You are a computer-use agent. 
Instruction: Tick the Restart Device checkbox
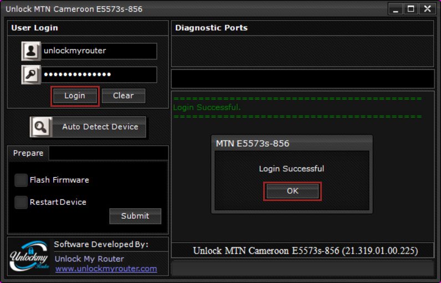(x=21, y=202)
